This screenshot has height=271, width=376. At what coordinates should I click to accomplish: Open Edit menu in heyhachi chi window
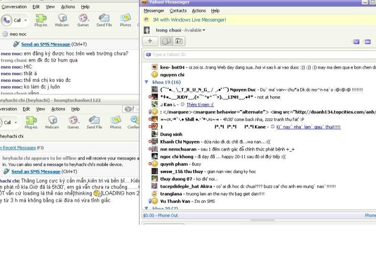point(26,109)
